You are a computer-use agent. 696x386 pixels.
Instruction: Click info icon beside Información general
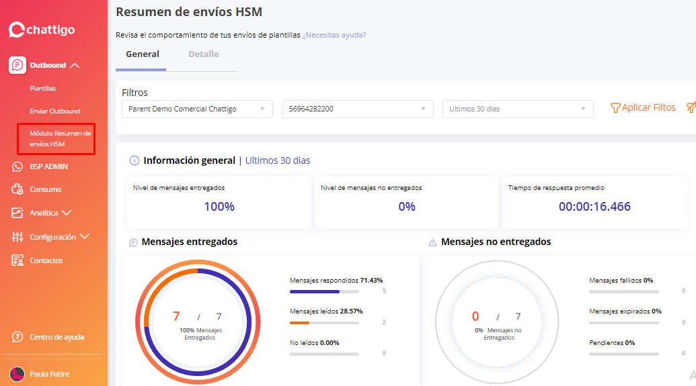point(134,161)
